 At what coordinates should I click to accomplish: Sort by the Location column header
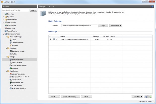tap(75, 37)
